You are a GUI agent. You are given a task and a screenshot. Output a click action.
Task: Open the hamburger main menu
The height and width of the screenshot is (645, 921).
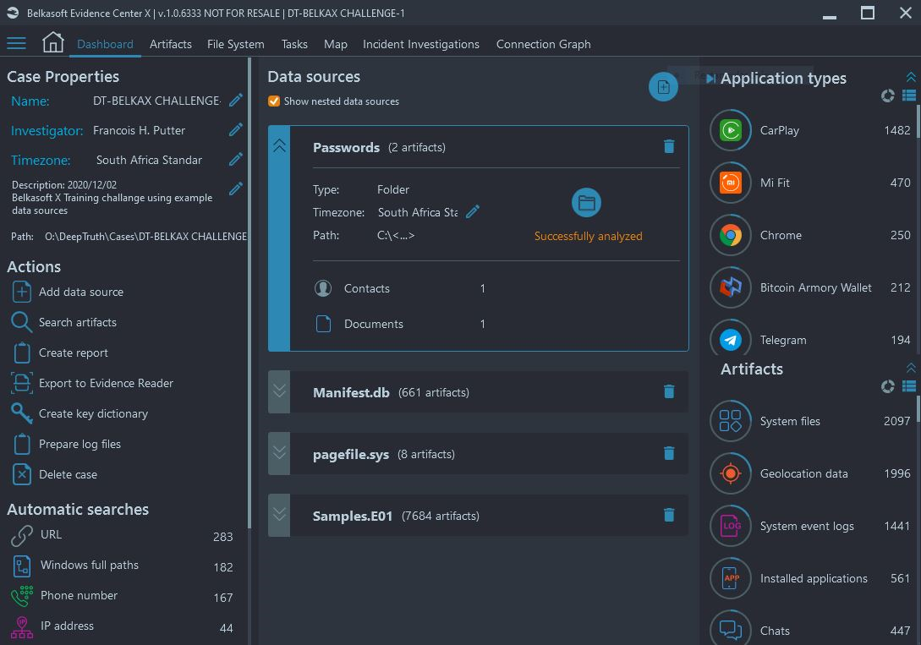(x=16, y=43)
